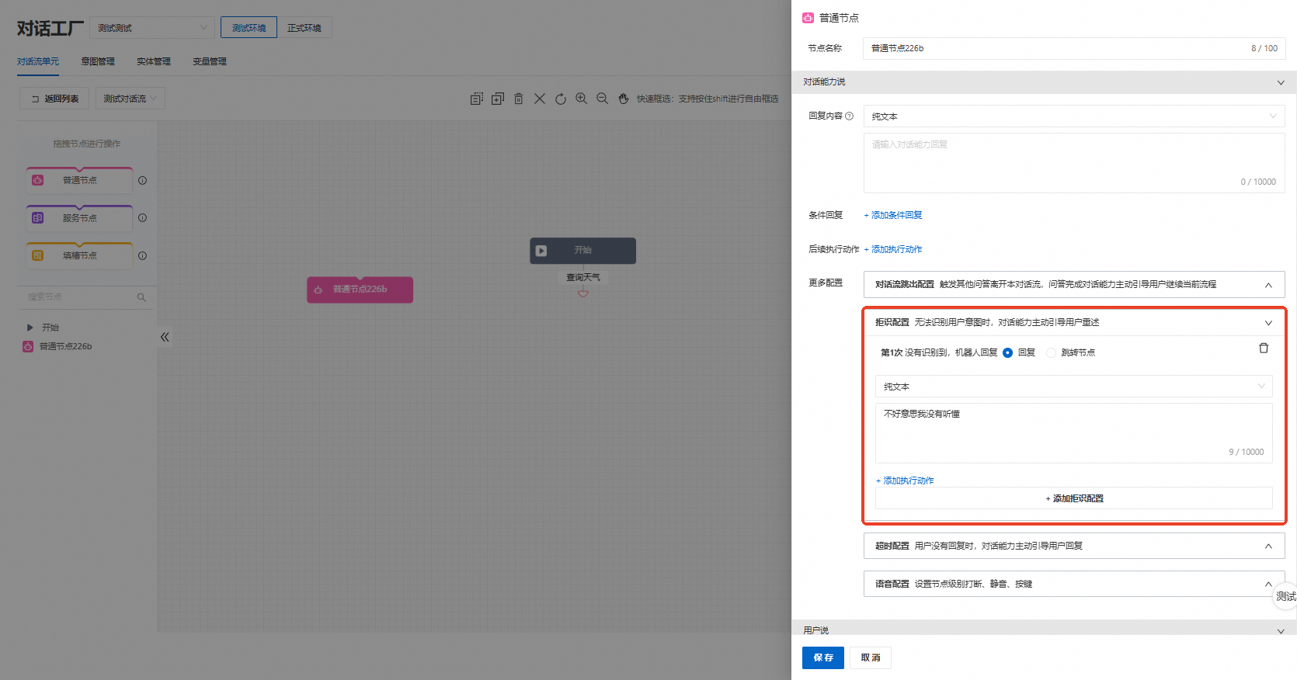Click the refresh/rotate icon in canvas toolbar
Viewport: 1297px width, 680px height.
[x=561, y=99]
